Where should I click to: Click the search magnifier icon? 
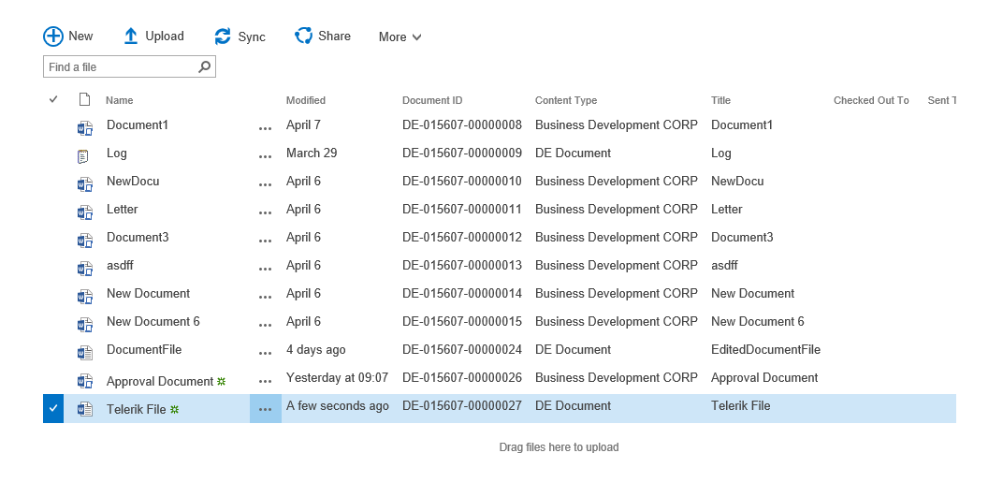[x=205, y=67]
